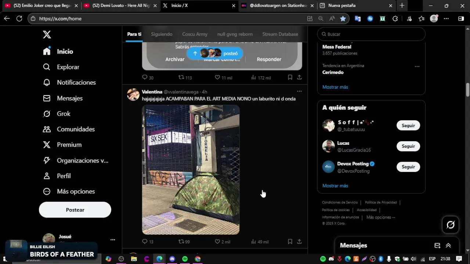This screenshot has width=470, height=264.
Task: Open Más opciones footer dropdown
Action: [x=381, y=217]
